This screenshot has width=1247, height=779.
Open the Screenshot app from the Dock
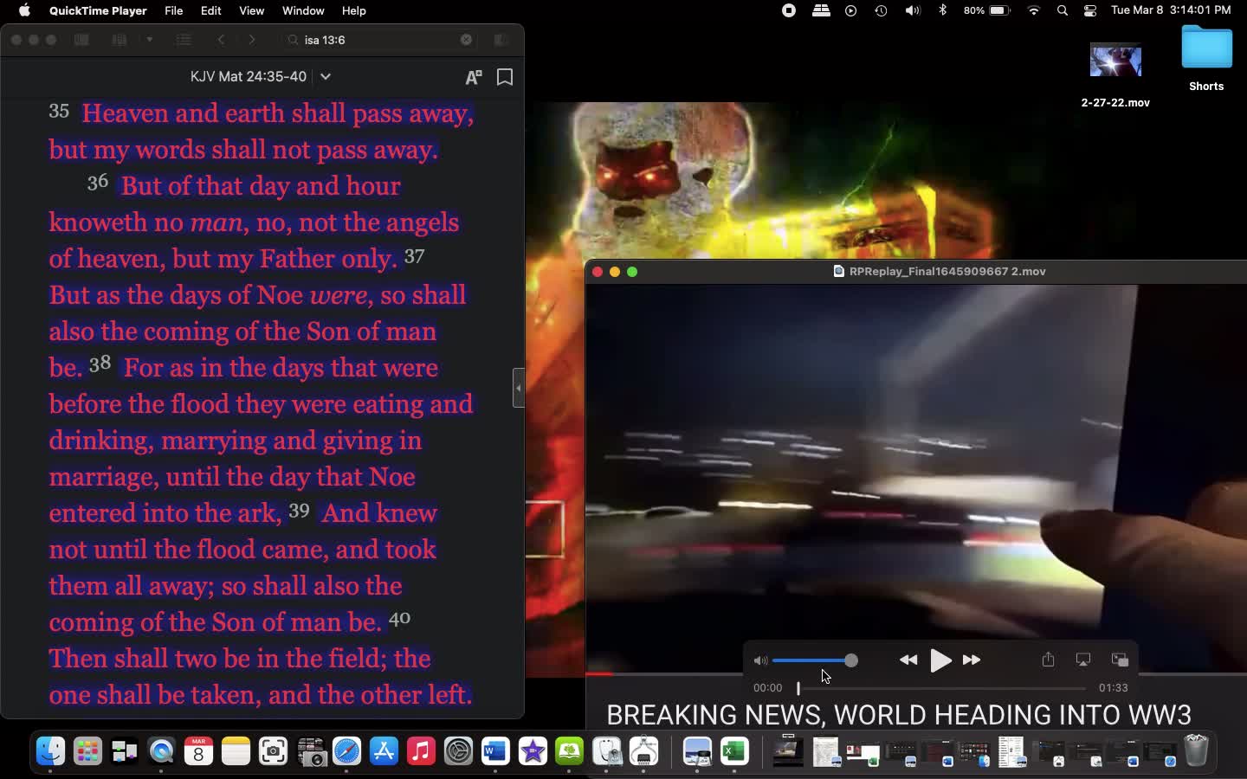pos(273,751)
